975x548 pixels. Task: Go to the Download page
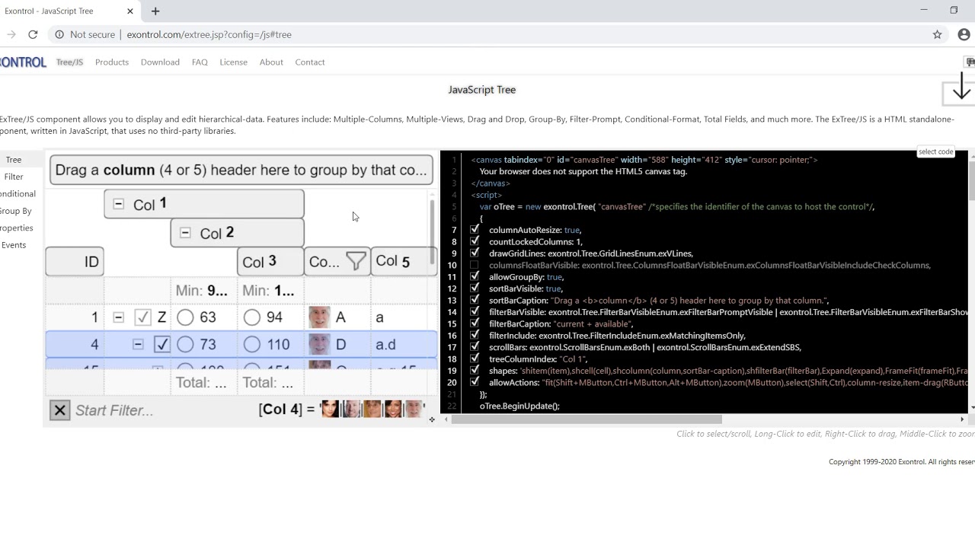pyautogui.click(x=160, y=62)
